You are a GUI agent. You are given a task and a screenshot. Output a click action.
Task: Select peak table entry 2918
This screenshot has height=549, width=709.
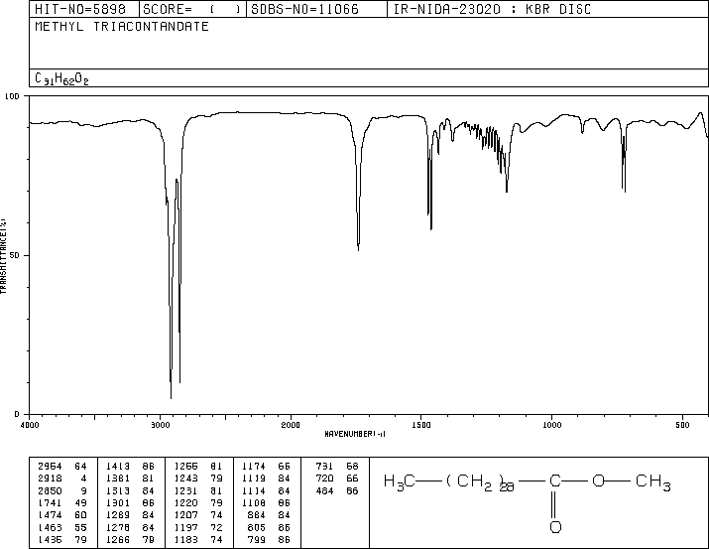point(62,479)
